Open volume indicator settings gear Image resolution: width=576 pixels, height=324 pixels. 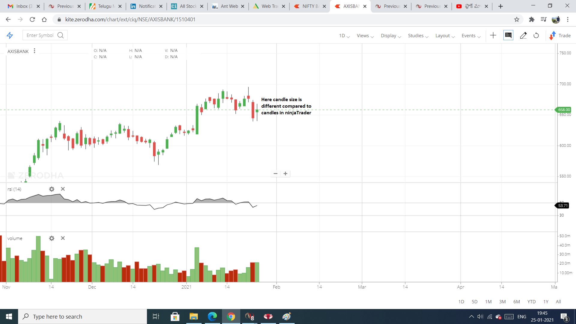[52, 238]
